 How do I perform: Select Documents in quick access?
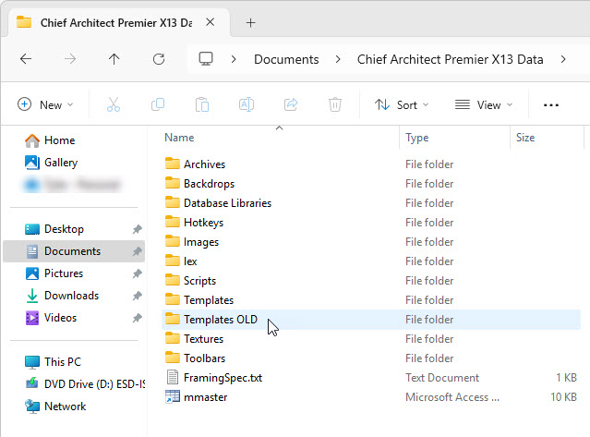tap(74, 251)
